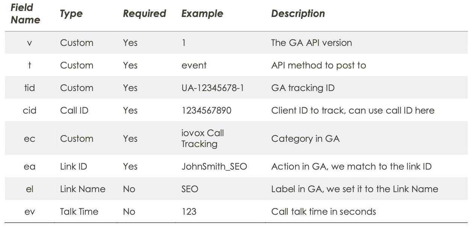Click the 'UA-12345678-1' example value
The image size is (473, 229).
(212, 88)
